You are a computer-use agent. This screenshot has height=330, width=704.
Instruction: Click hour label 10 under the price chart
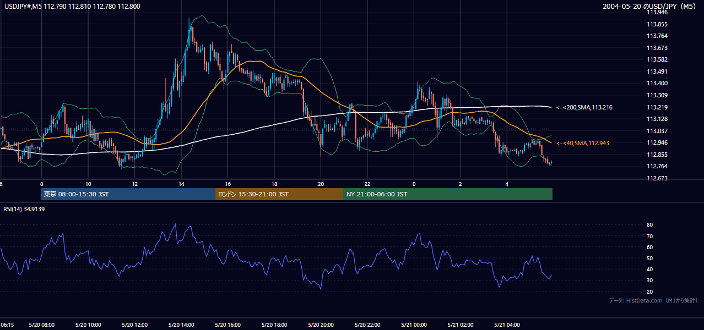tap(88, 184)
